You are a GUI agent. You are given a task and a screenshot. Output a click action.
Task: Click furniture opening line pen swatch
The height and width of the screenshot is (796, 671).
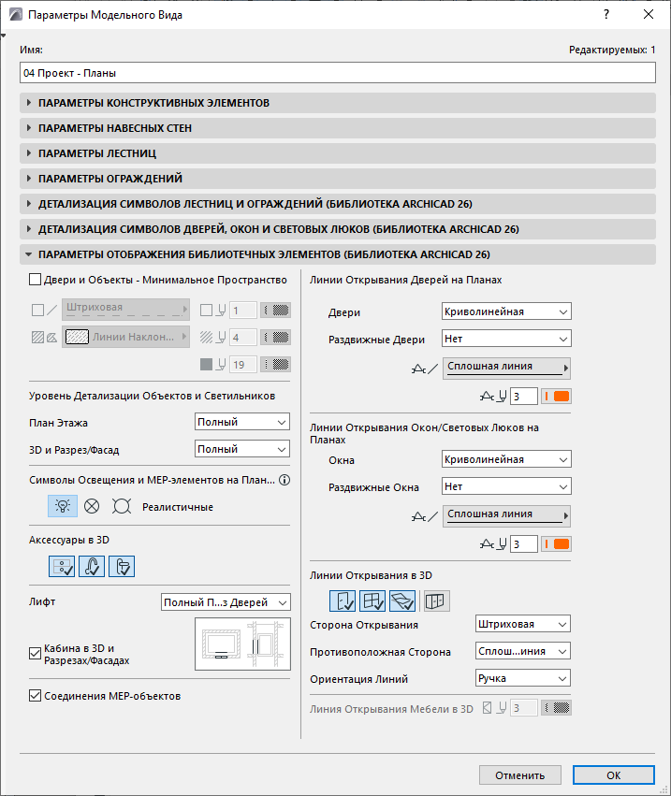pyautogui.click(x=556, y=708)
